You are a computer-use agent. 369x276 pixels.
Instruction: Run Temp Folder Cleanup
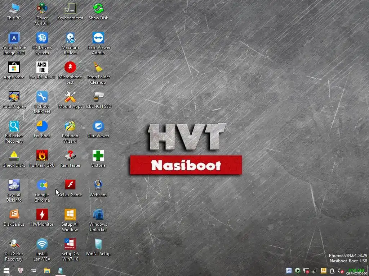pos(98,73)
